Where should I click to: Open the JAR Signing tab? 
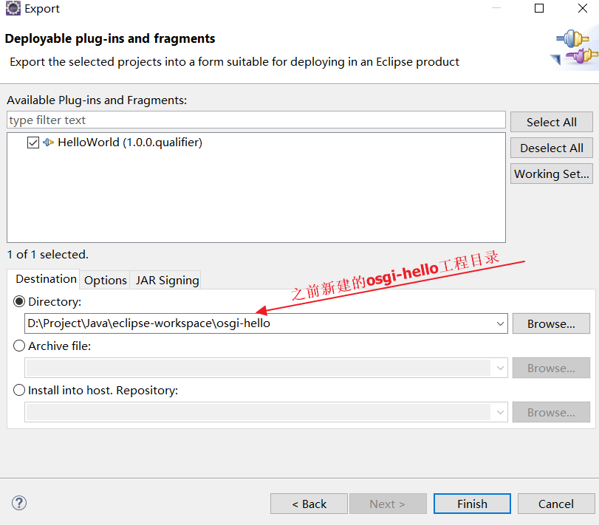point(168,281)
